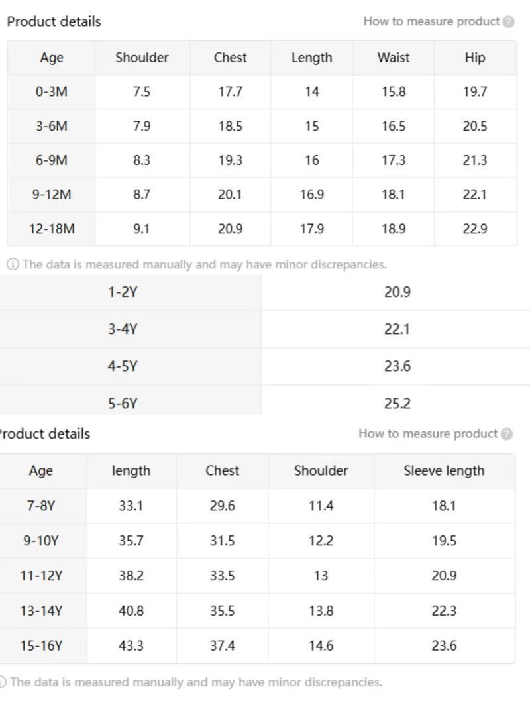Open "How to measure product" above Sleeve length table
The height and width of the screenshot is (707, 530).
pos(428,433)
